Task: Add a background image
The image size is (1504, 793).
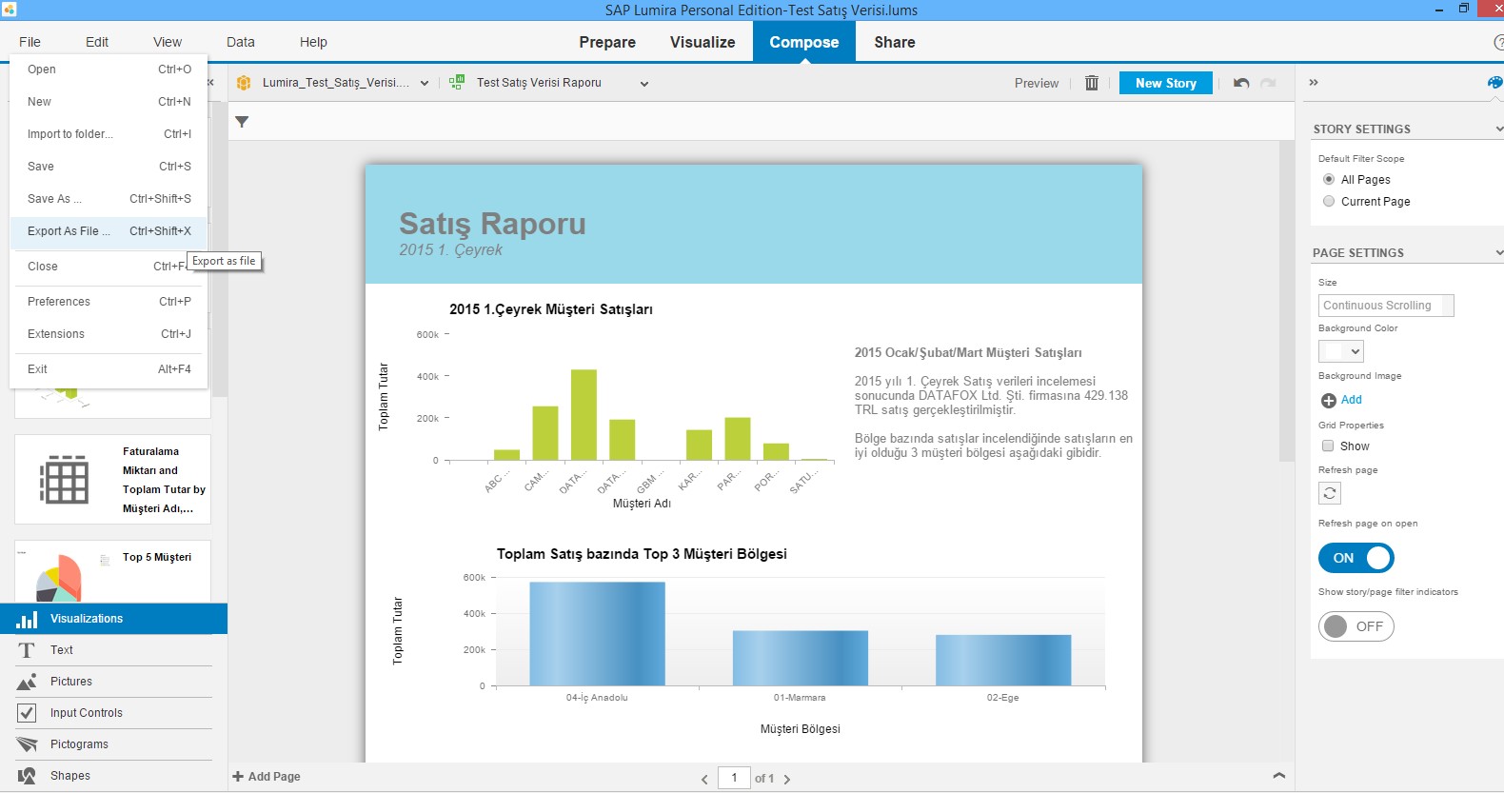Action: pos(1341,400)
